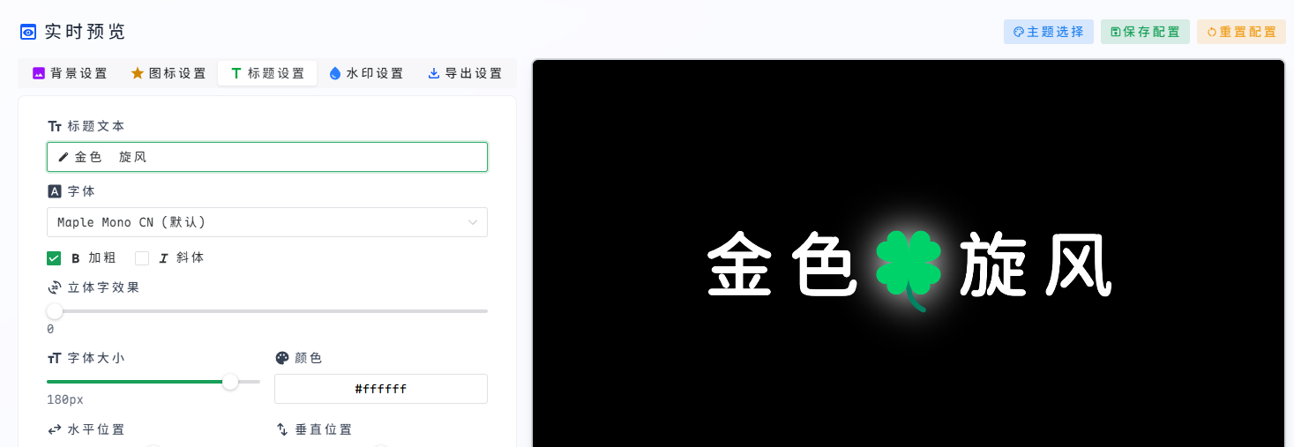Click the rotating icon beside 立体字效果

click(55, 287)
